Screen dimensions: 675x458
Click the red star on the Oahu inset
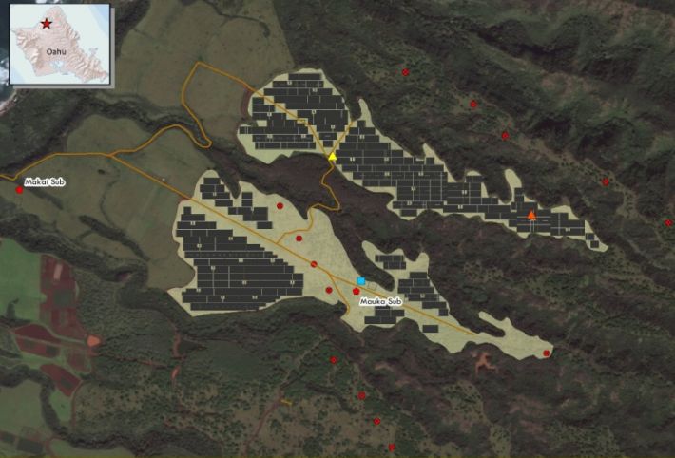pyautogui.click(x=46, y=24)
